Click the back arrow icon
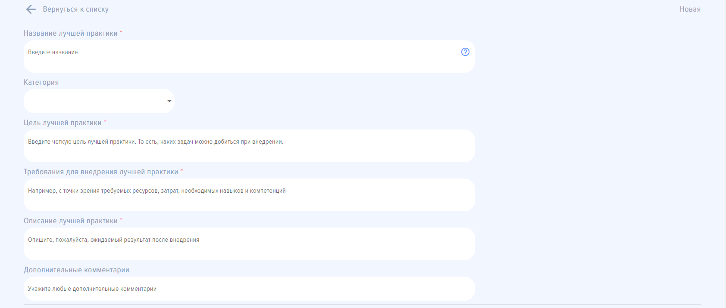 [31, 9]
